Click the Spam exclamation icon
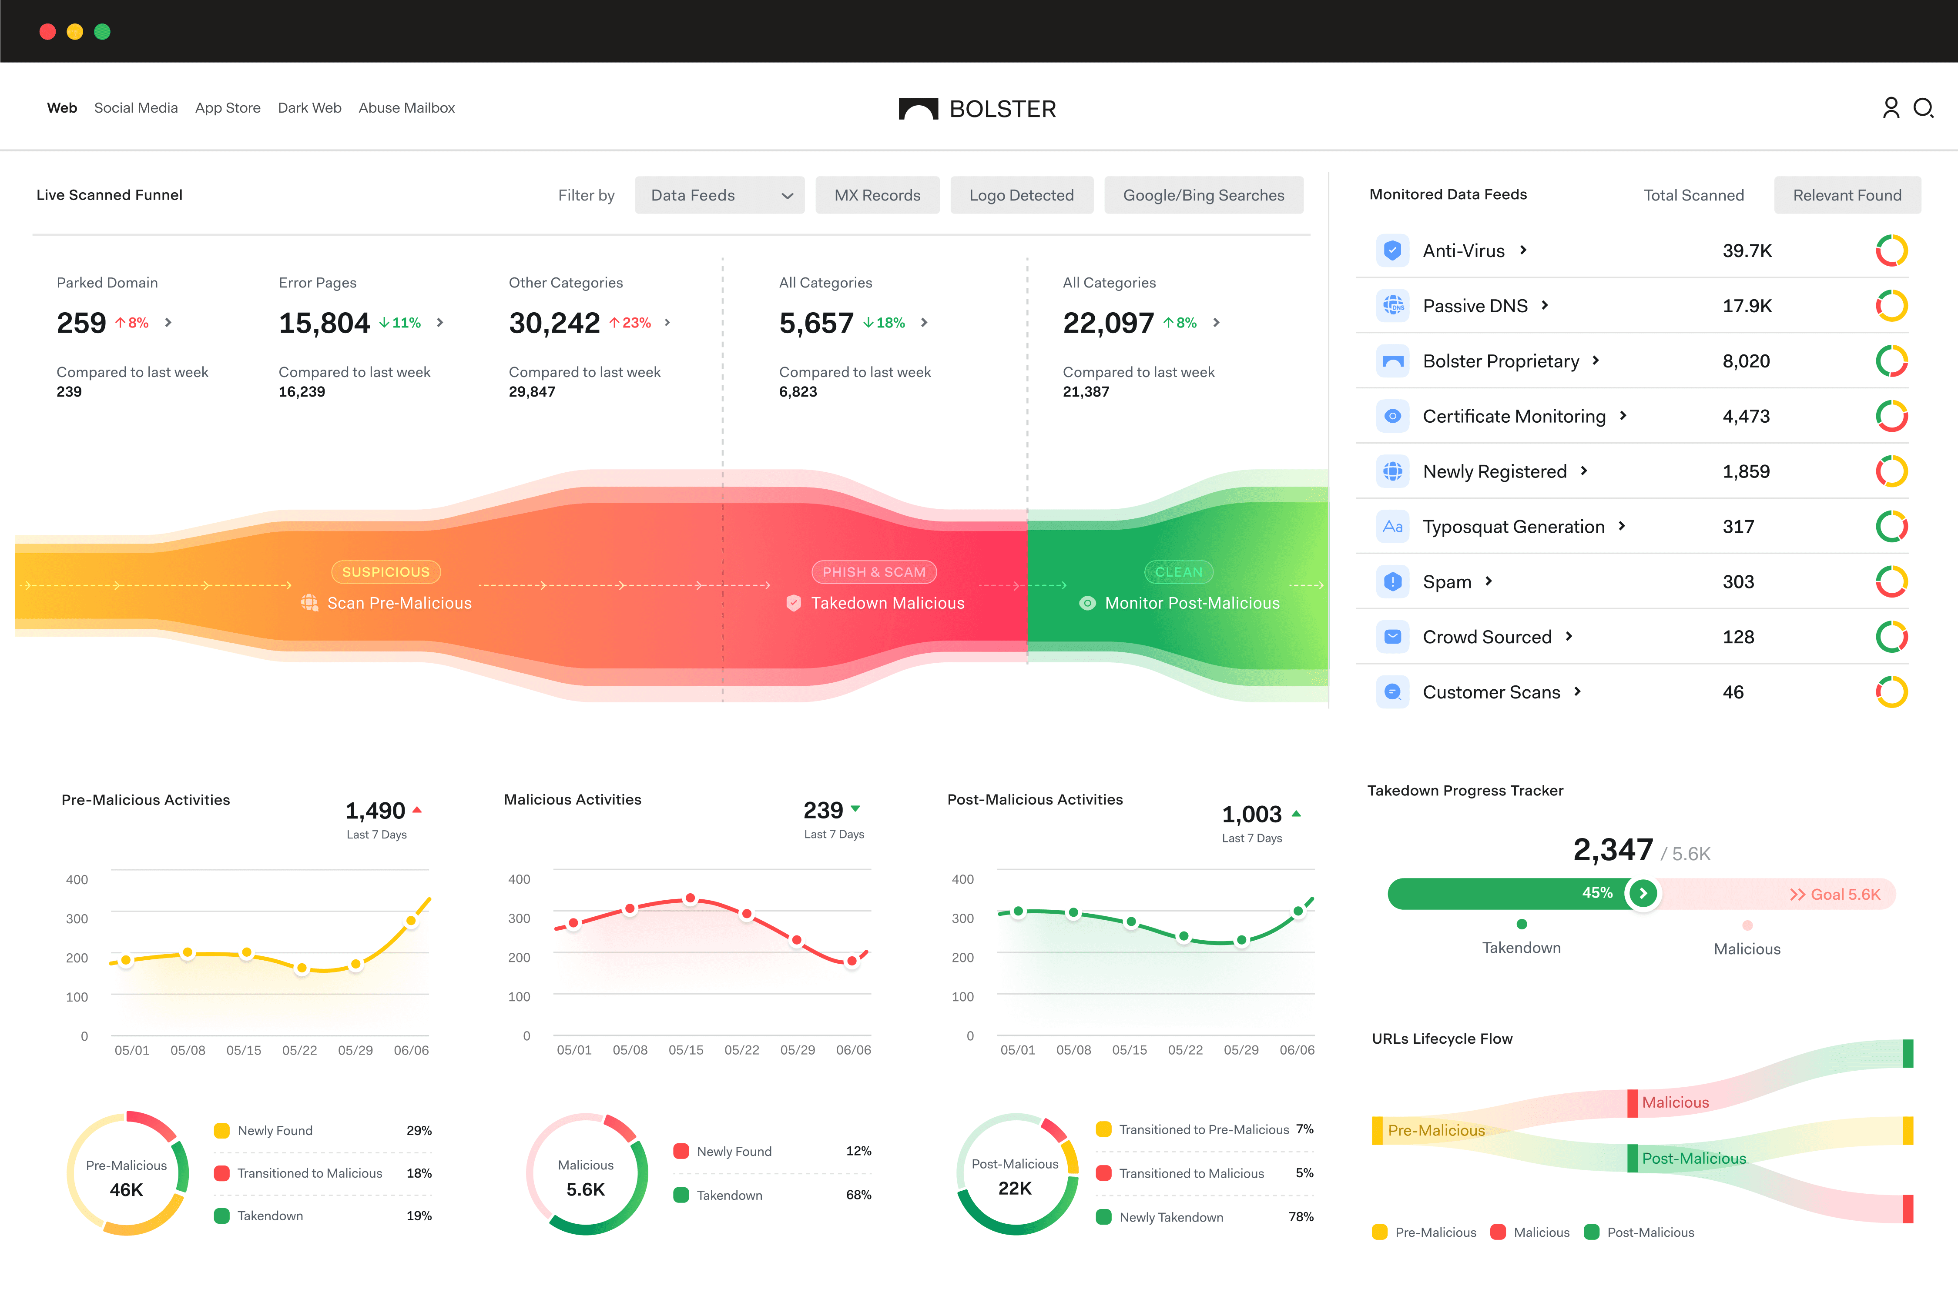This screenshot has height=1299, width=1958. tap(1393, 581)
